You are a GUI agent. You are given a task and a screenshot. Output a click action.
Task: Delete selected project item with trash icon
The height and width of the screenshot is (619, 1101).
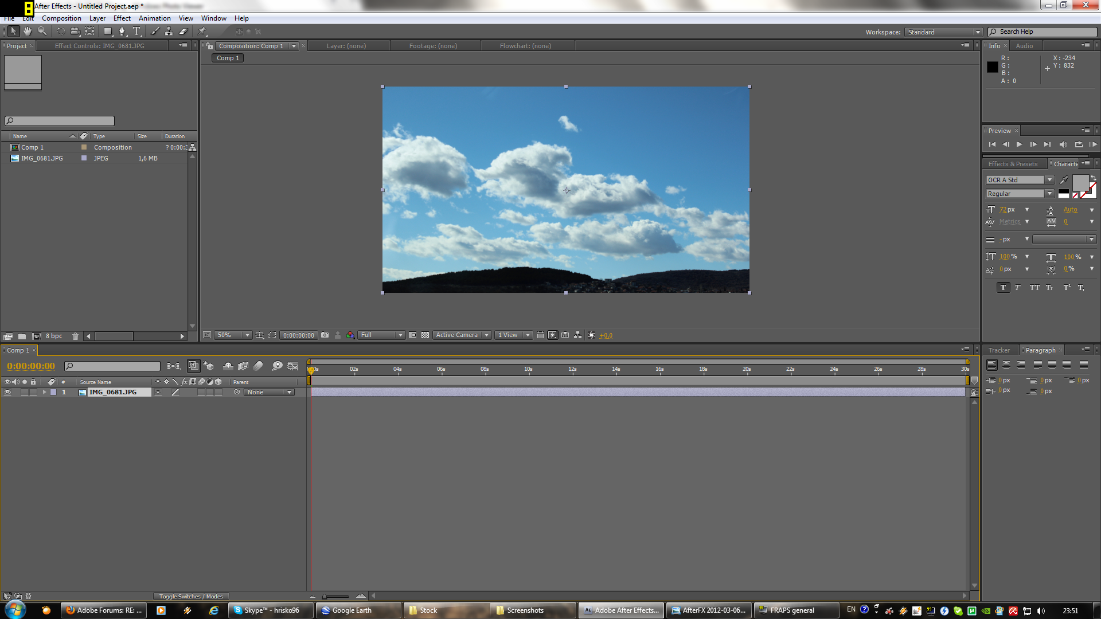click(75, 336)
